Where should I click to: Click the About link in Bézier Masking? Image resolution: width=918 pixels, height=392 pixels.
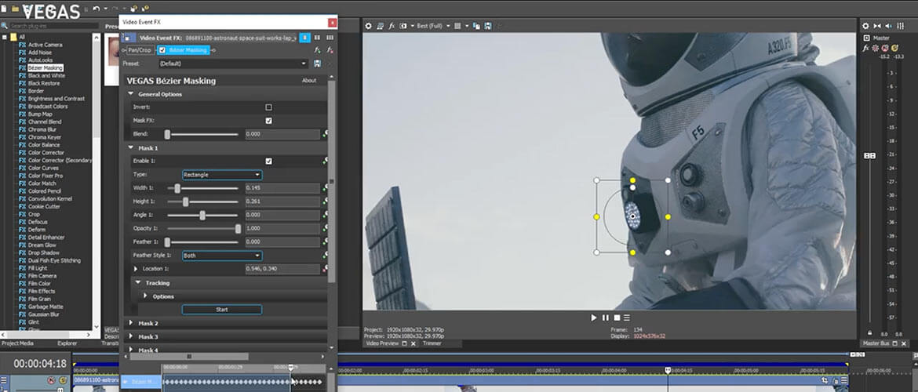[x=309, y=81]
